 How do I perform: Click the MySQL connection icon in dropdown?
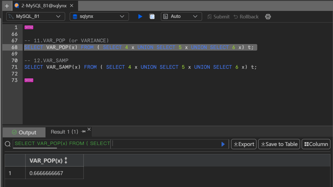coord(11,16)
